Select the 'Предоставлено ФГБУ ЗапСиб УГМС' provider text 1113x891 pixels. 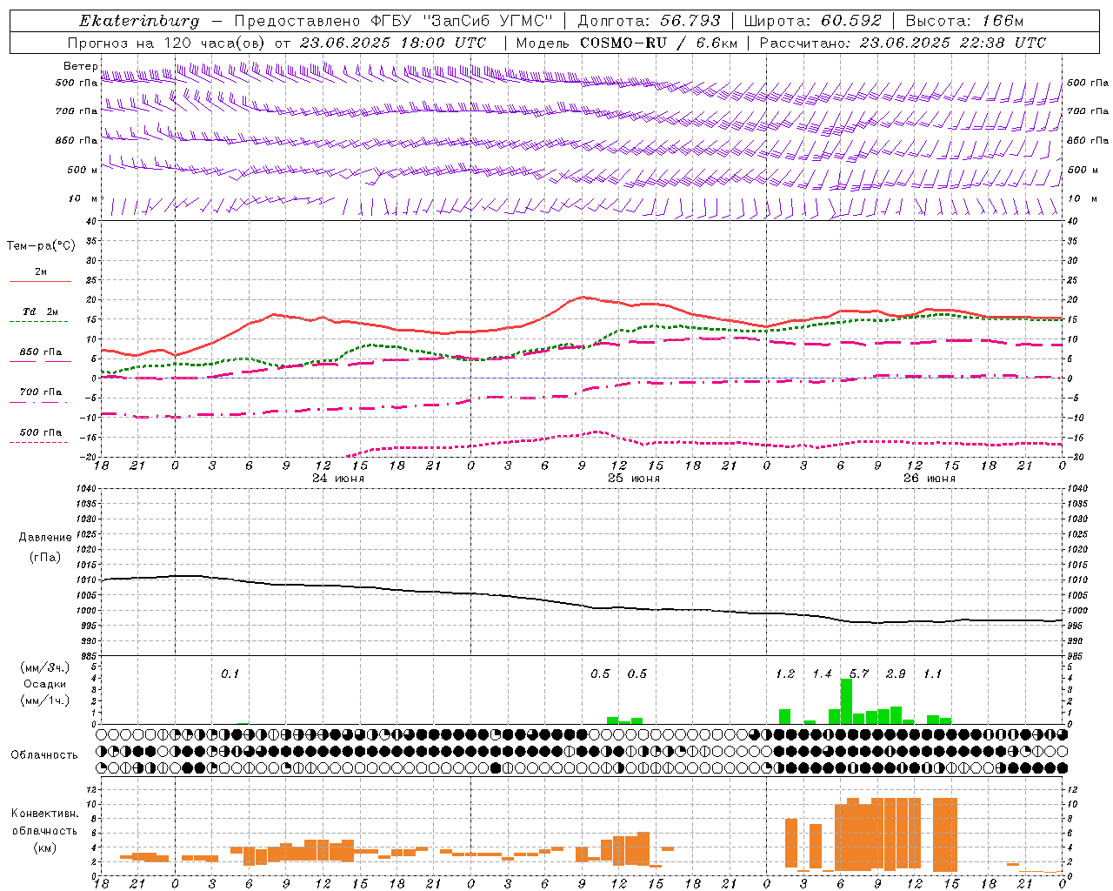click(394, 21)
